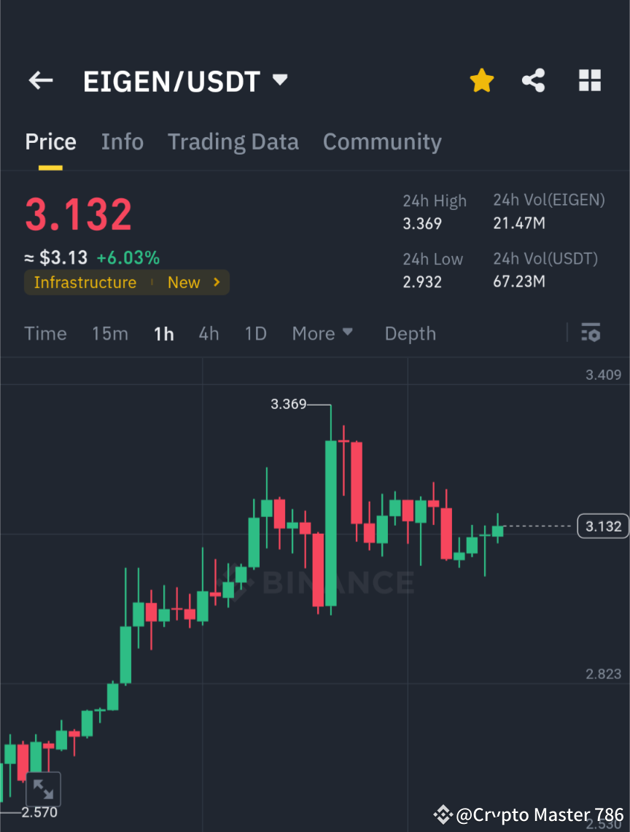This screenshot has height=832, width=630.
Task: Switch to the Trading Data tab
Action: (233, 141)
